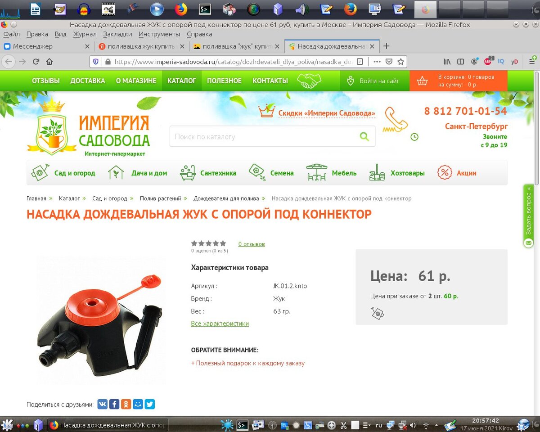Open the Мебель category
Image resolution: width=540 pixels, height=432 pixels.
[x=331, y=173]
